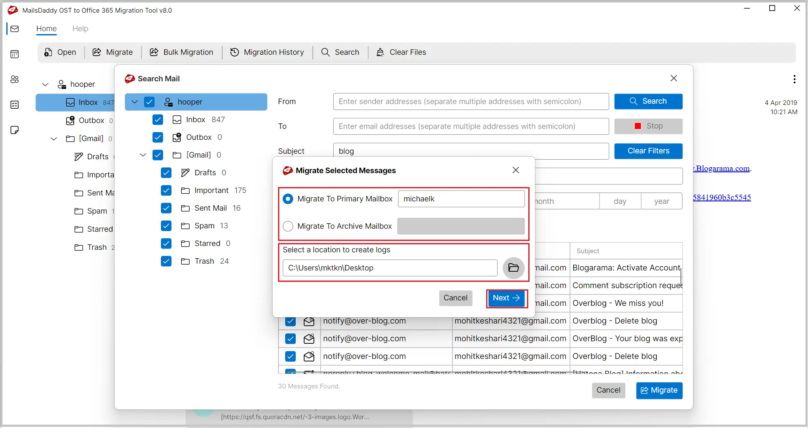Screen dimensions: 808x428
Task: Click Clear Files in the toolbar
Action: (x=401, y=52)
